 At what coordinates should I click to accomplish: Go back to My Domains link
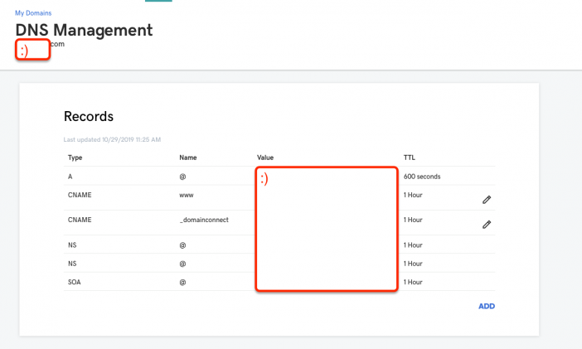33,13
